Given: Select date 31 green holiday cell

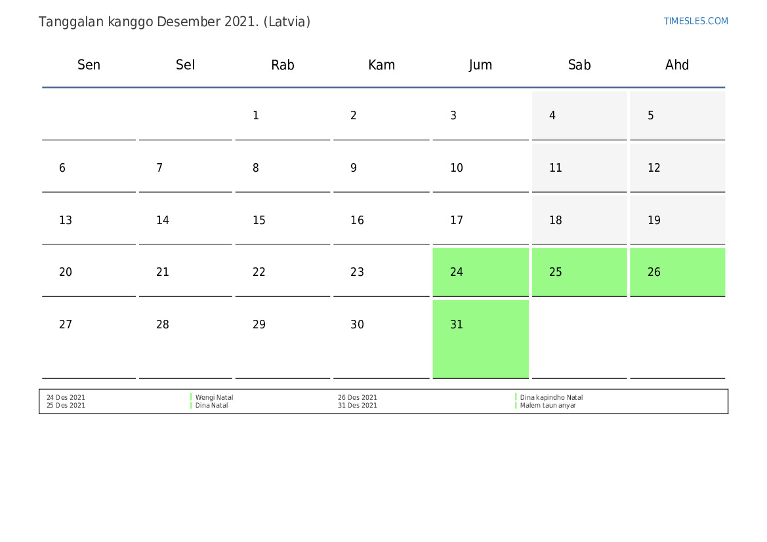Looking at the screenshot, I should [x=480, y=338].
